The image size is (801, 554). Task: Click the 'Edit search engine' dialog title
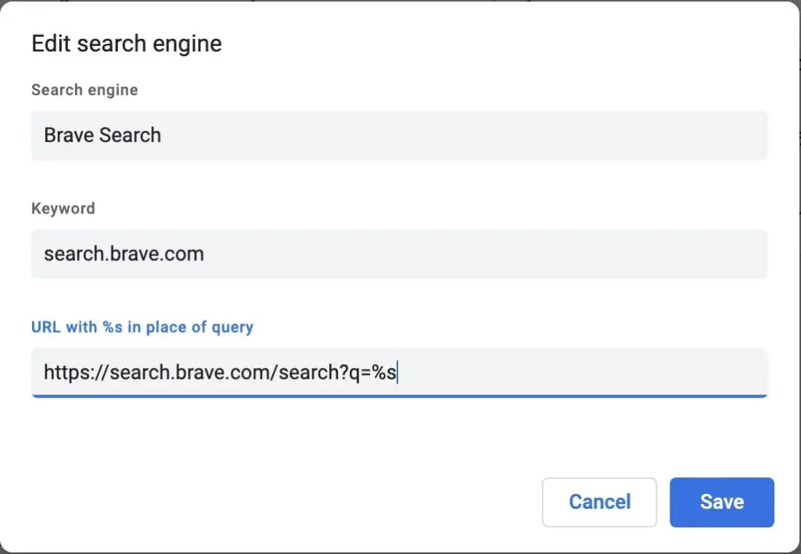(127, 44)
